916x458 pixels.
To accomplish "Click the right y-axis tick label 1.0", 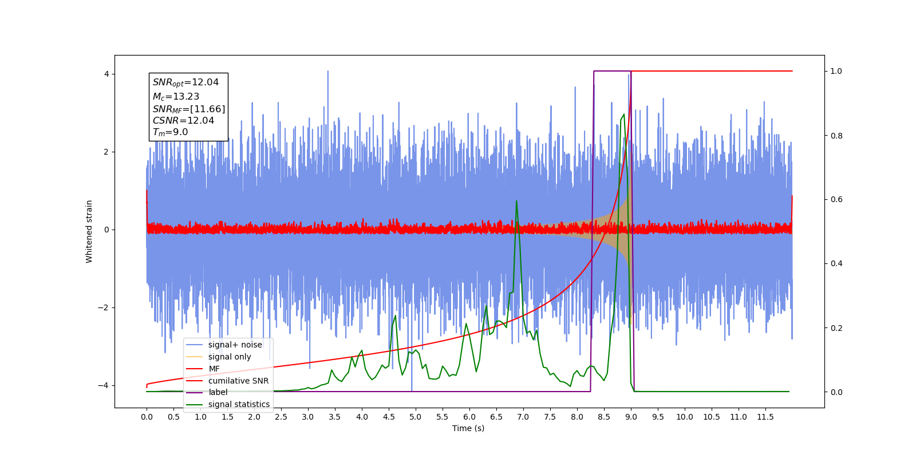I will (836, 71).
